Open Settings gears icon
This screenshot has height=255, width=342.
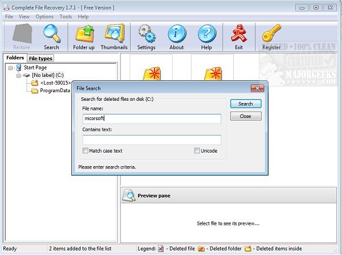click(146, 34)
